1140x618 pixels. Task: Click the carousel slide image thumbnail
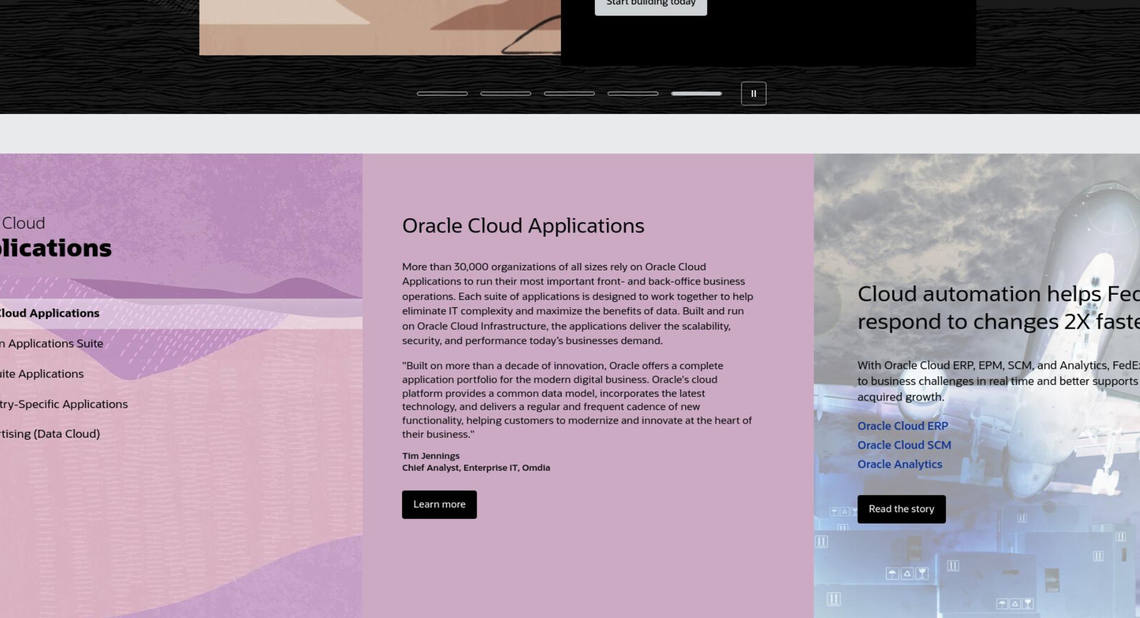tap(380, 27)
